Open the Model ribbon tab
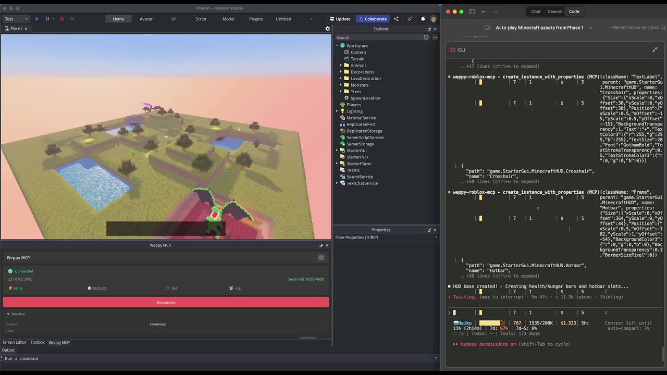This screenshot has width=667, height=375. [228, 19]
